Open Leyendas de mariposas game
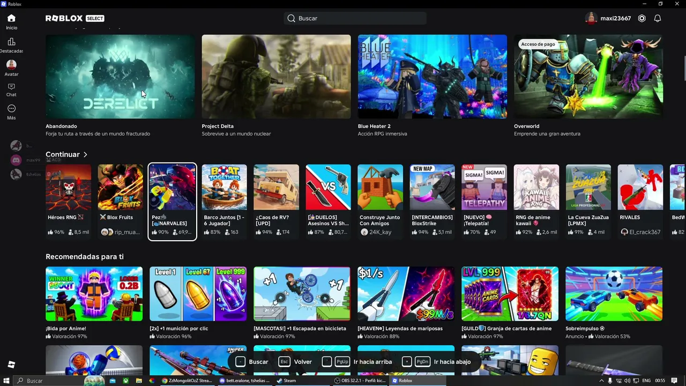Image resolution: width=686 pixels, height=386 pixels. (x=406, y=303)
